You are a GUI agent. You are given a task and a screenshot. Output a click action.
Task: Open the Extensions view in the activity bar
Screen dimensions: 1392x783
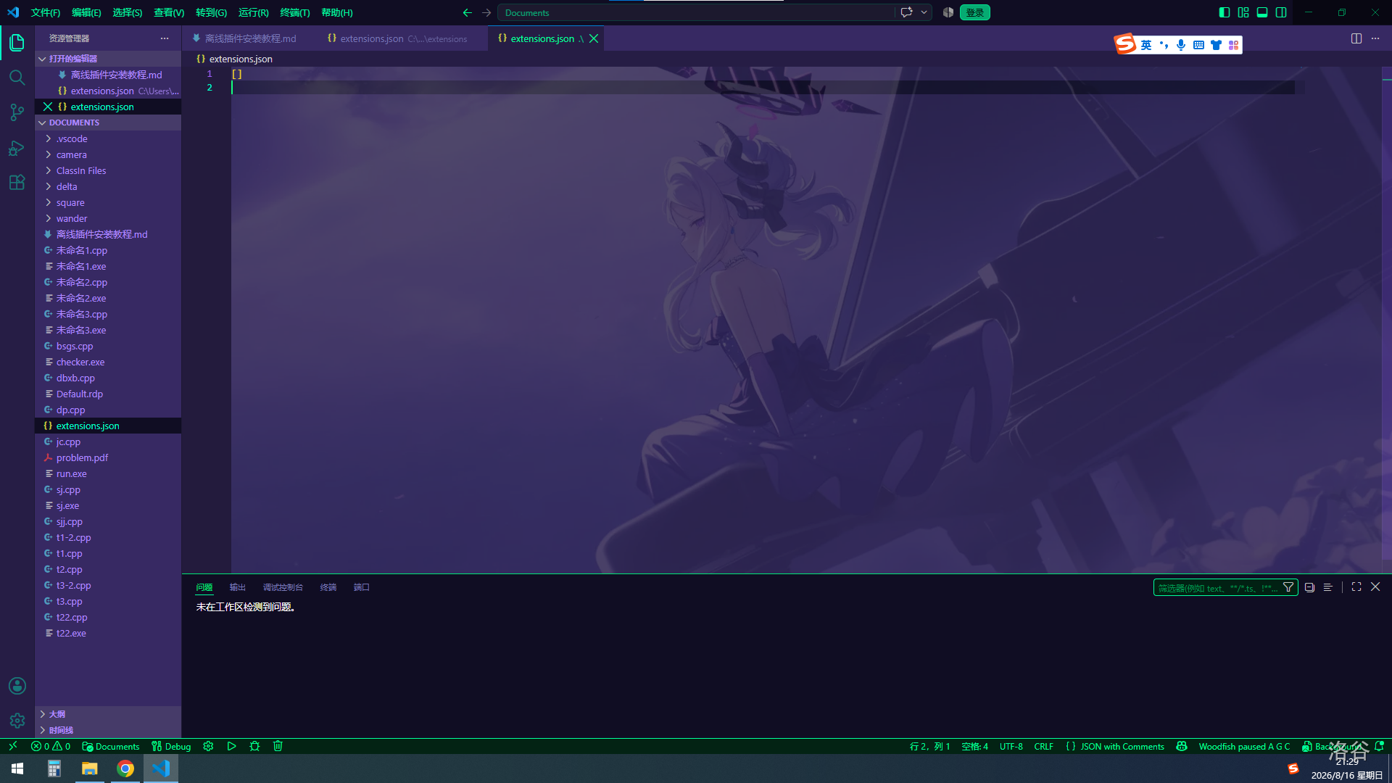click(x=17, y=183)
